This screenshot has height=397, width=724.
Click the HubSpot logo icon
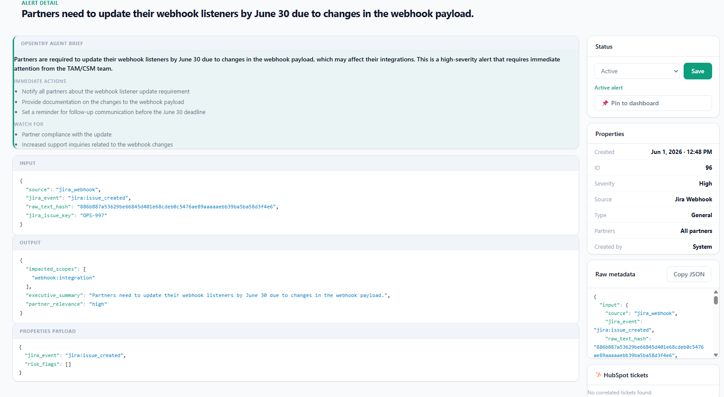(598, 375)
